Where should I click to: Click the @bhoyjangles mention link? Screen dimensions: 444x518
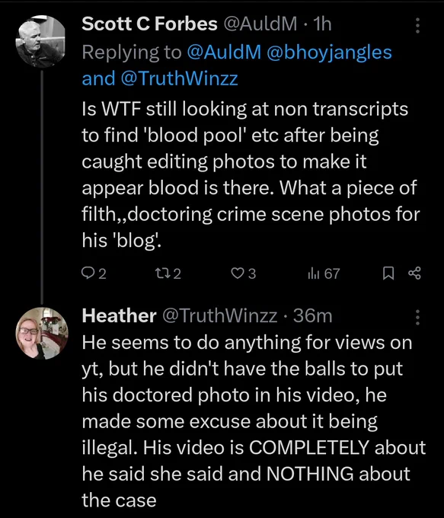coord(329,53)
